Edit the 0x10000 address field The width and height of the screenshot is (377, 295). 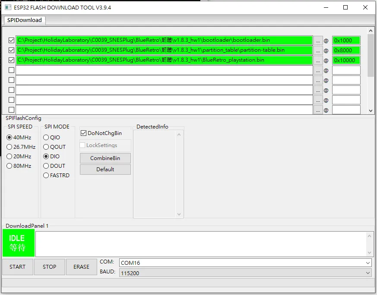point(346,60)
